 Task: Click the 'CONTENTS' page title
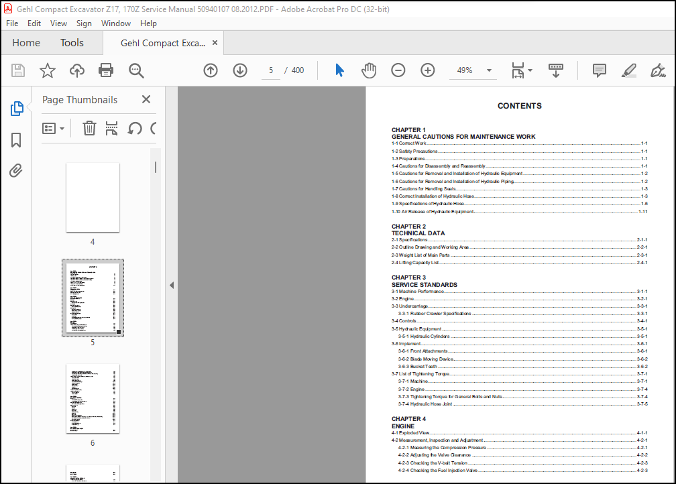point(520,106)
